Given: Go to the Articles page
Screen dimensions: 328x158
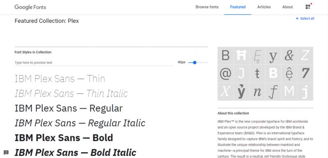Looking at the screenshot, I should tap(264, 7).
